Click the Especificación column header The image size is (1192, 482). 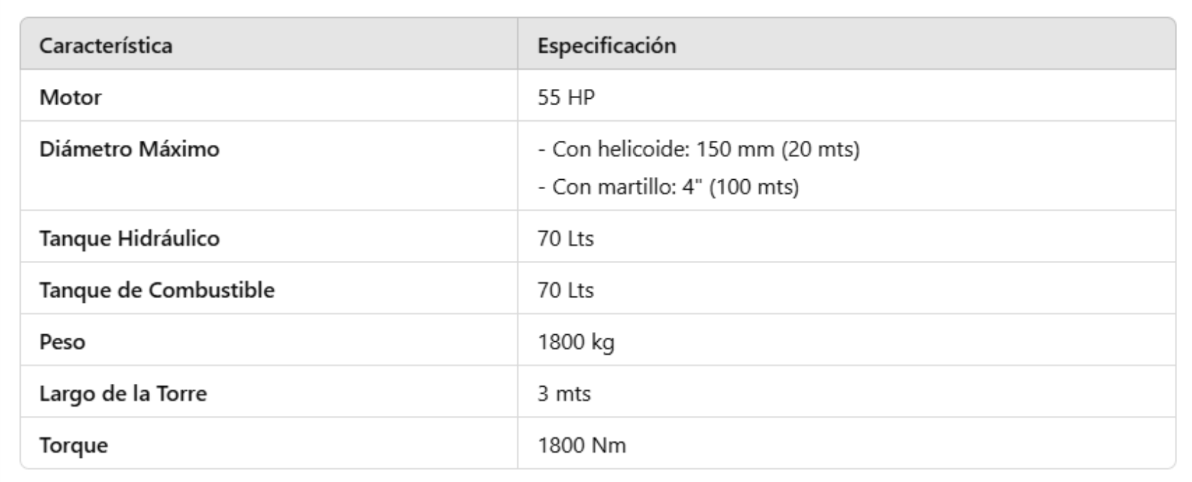coord(606,45)
